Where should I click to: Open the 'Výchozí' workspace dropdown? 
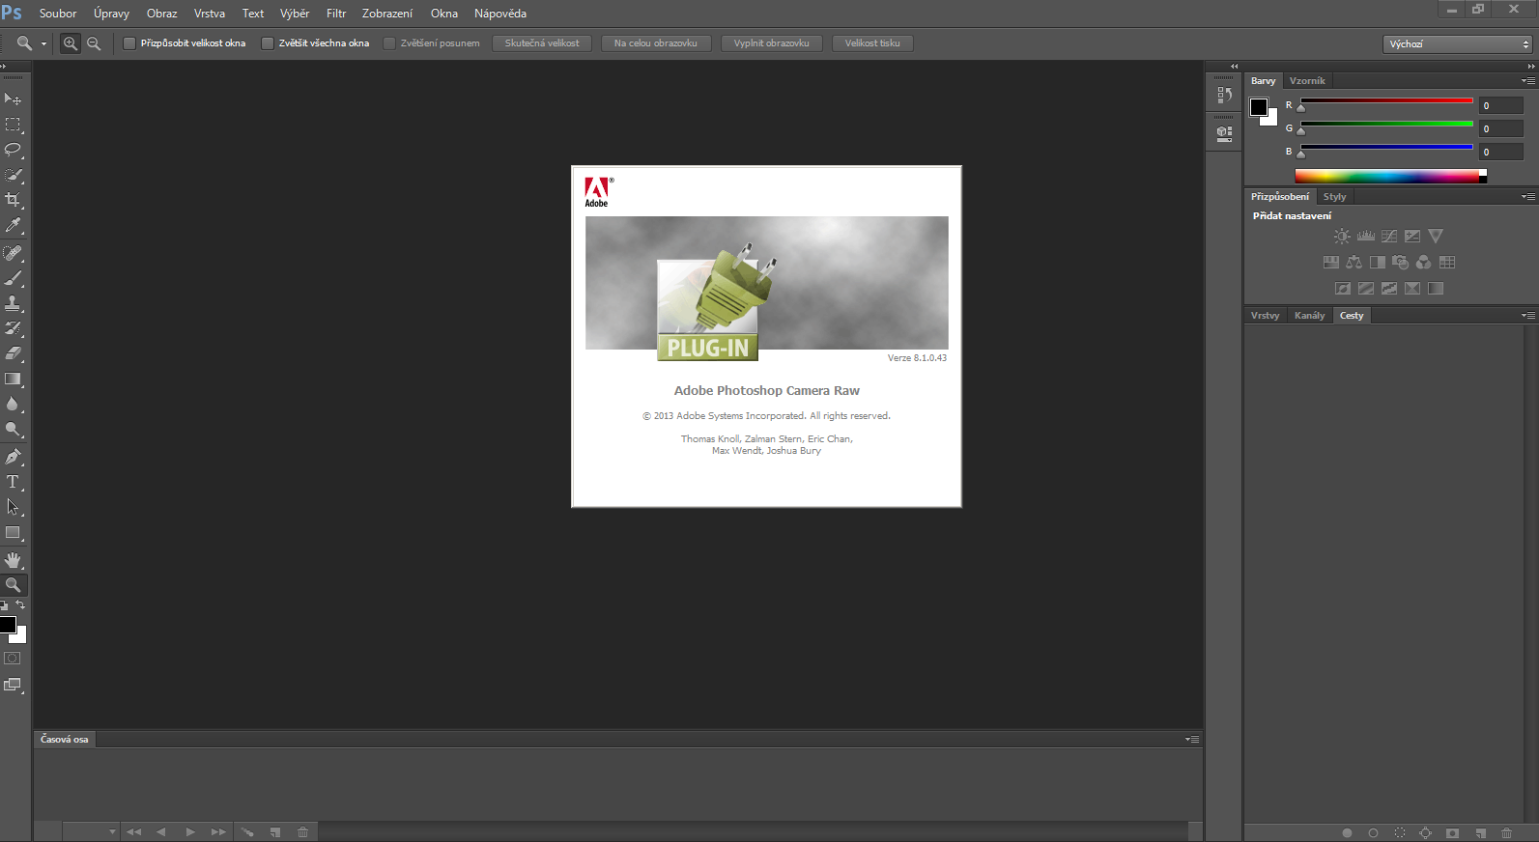pos(1458,43)
